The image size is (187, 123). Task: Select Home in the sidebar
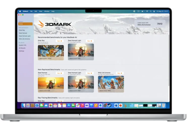[25, 24]
